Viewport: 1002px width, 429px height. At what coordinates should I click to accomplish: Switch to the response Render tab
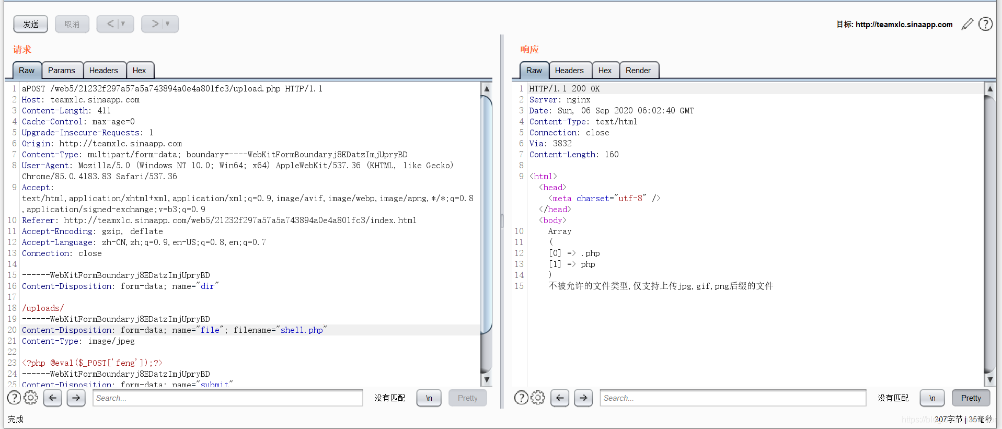tap(638, 71)
